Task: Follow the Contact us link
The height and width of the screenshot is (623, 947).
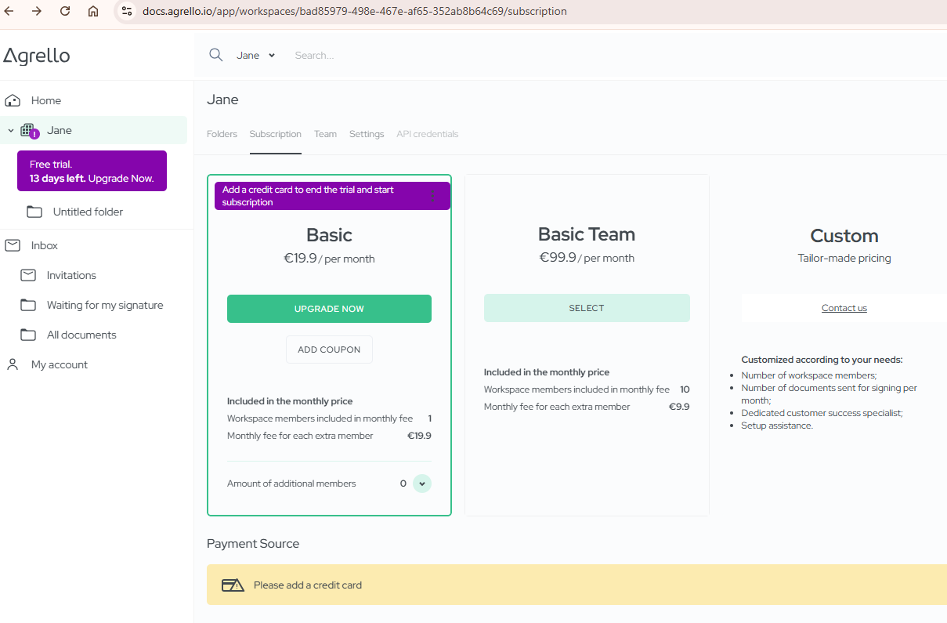Action: 844,308
